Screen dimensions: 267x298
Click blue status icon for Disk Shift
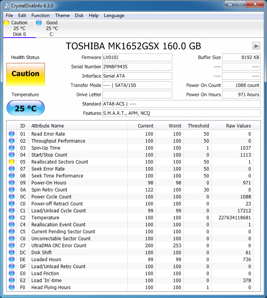12,252
